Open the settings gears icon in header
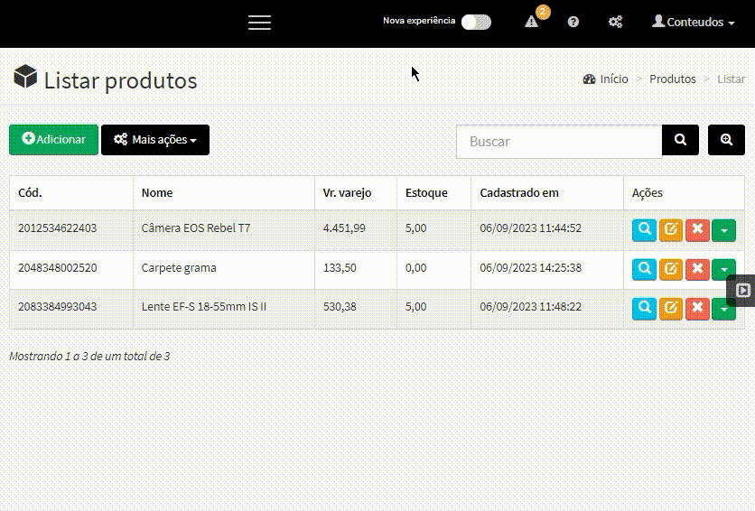The width and height of the screenshot is (755, 511). point(615,22)
